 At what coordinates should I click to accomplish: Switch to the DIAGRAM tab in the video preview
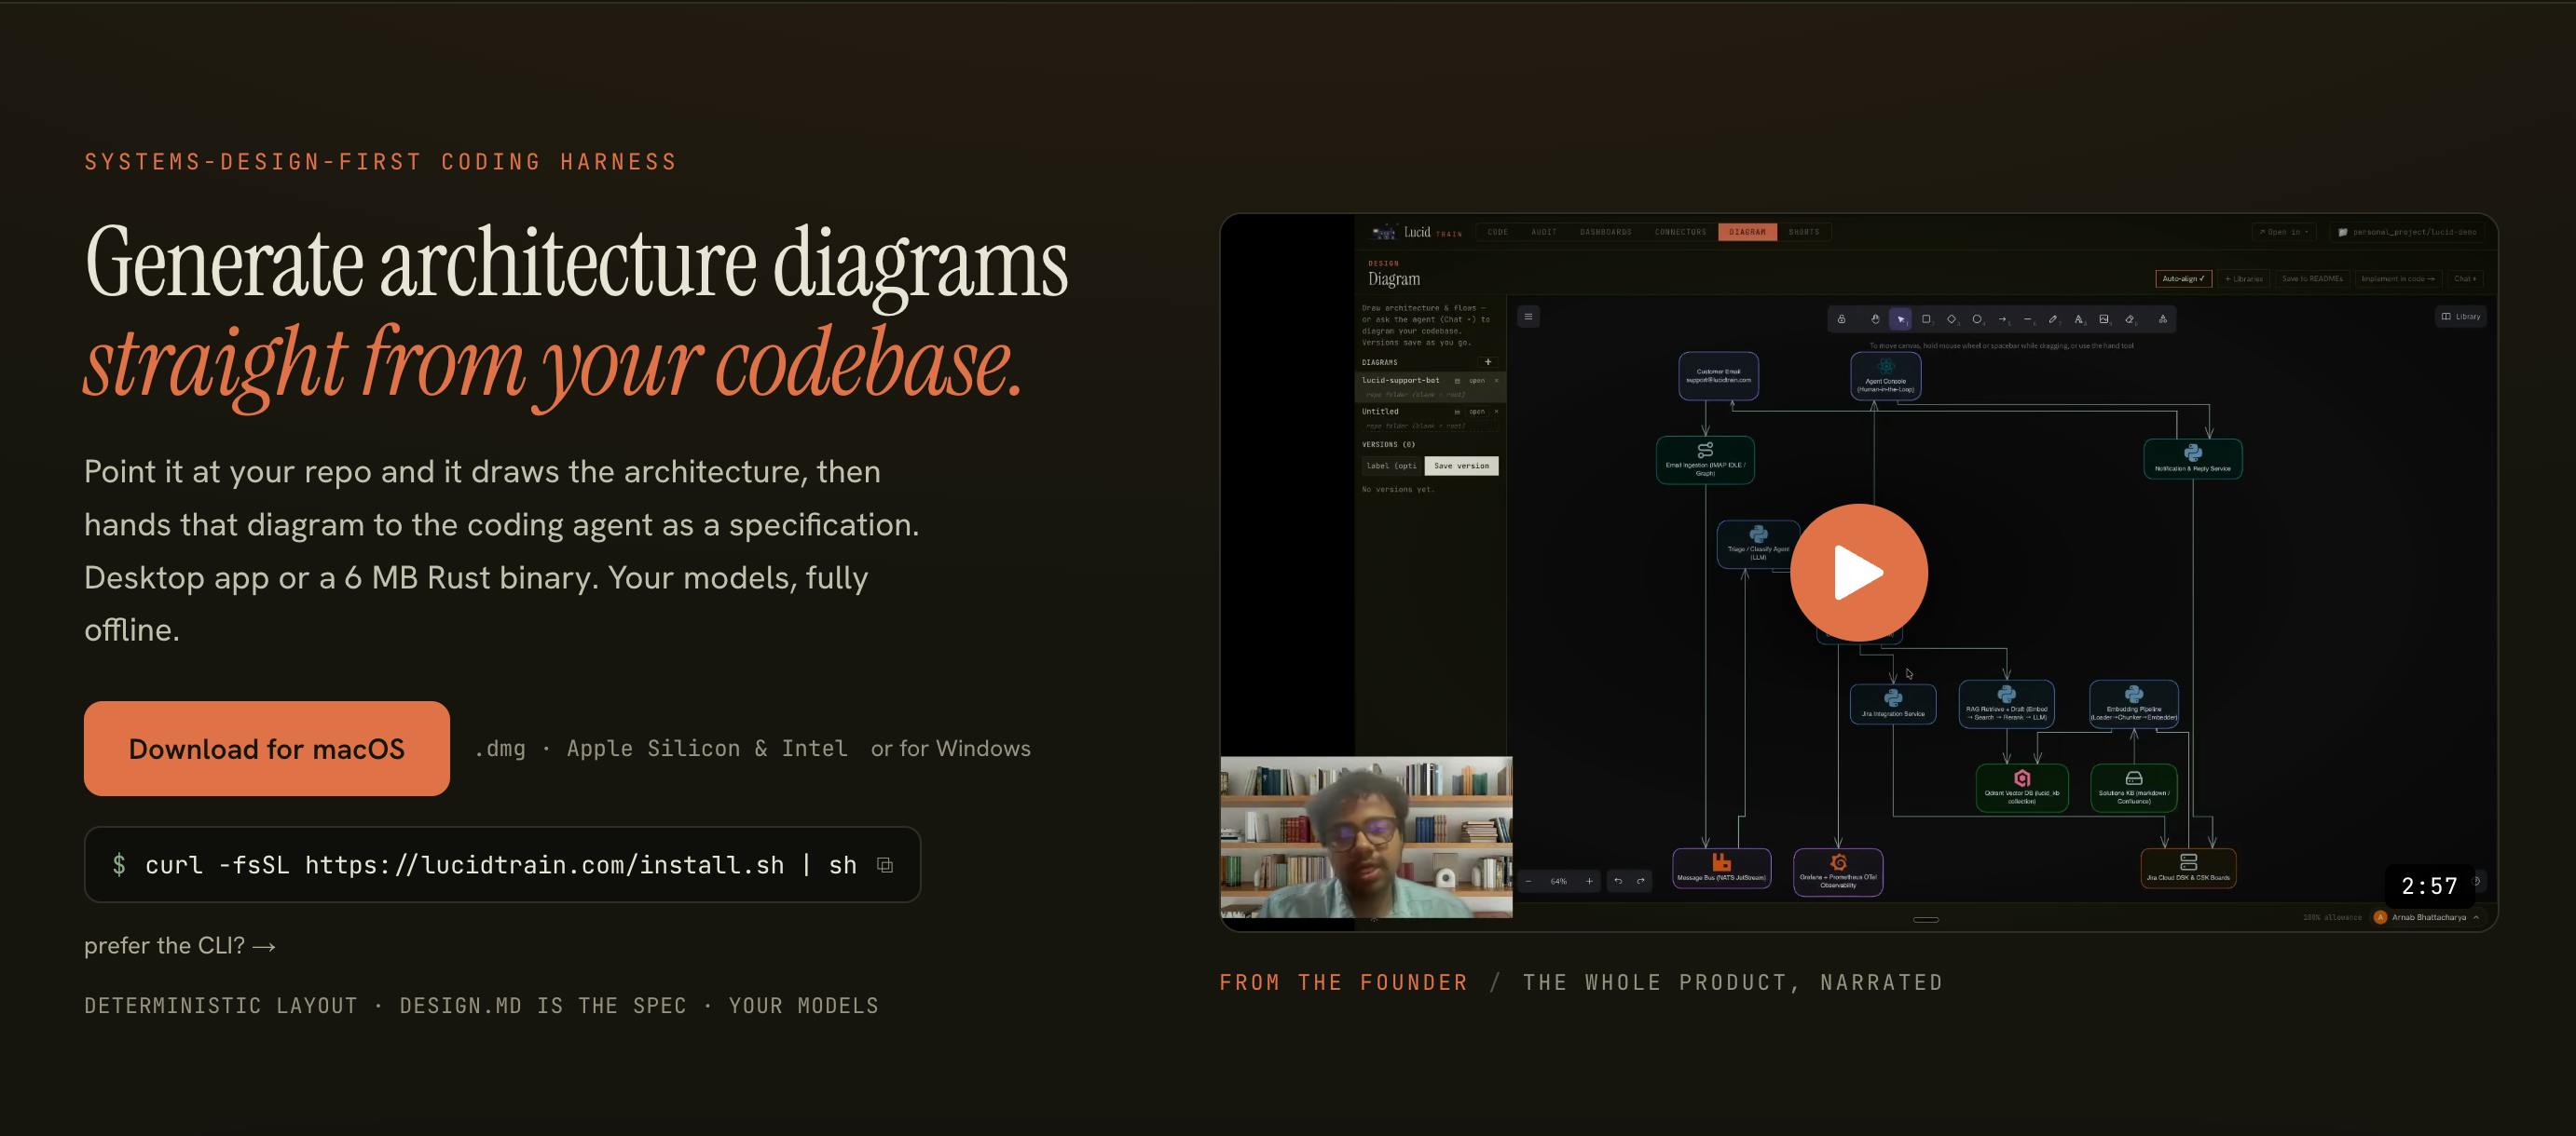click(x=1747, y=232)
